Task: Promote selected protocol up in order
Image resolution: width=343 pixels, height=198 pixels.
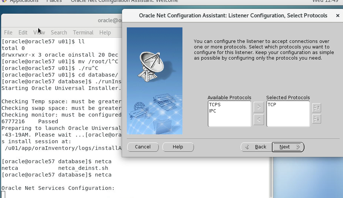Action: [x=317, y=108]
